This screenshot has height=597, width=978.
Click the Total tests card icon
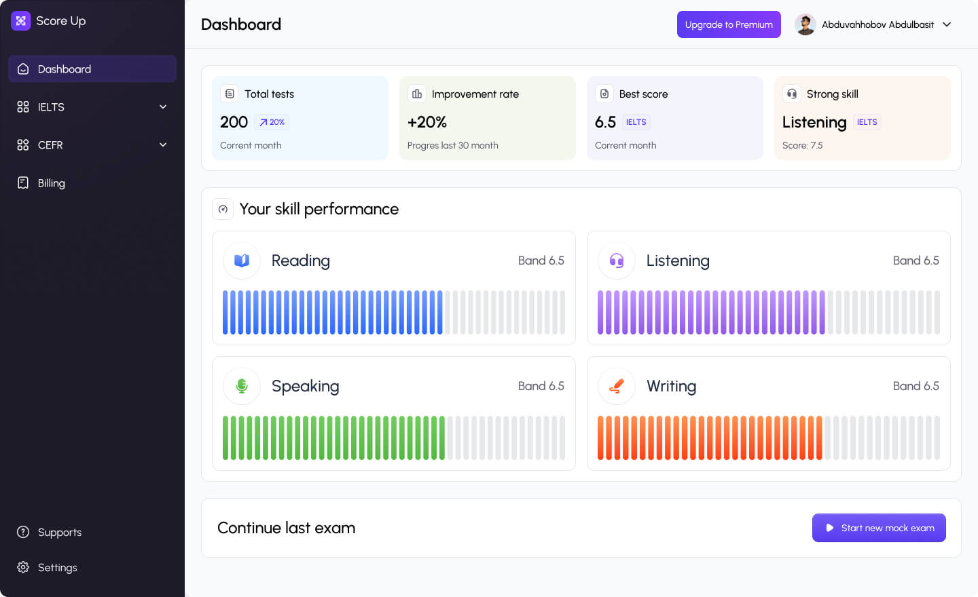[230, 94]
